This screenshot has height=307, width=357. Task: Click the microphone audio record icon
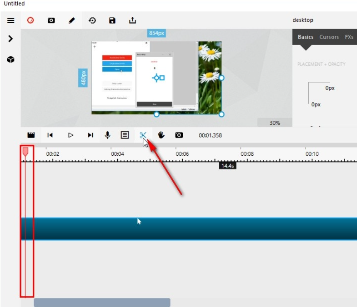tap(107, 135)
